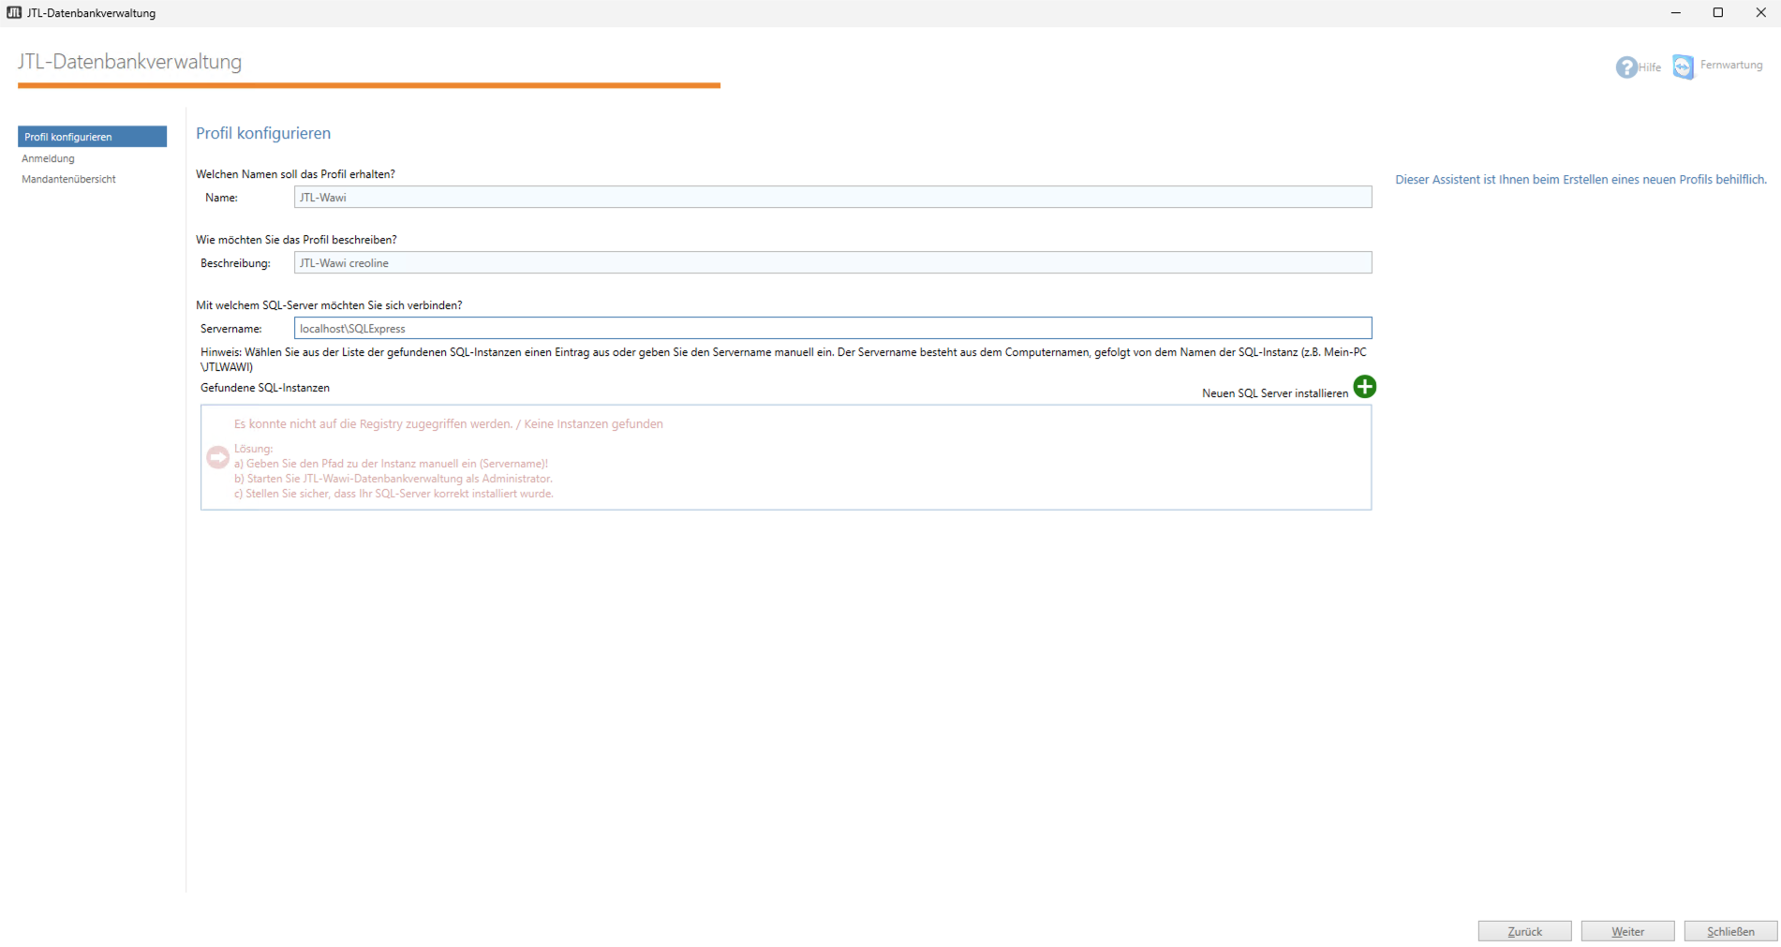The width and height of the screenshot is (1781, 947).
Task: Click the red arrow warning icon
Action: [217, 457]
